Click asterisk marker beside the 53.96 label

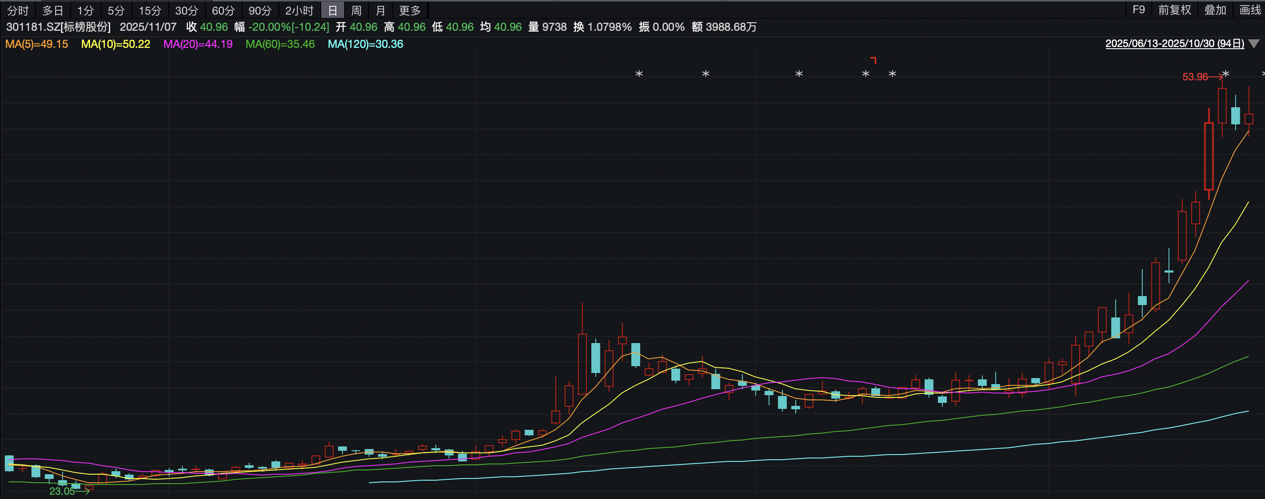coord(1226,73)
